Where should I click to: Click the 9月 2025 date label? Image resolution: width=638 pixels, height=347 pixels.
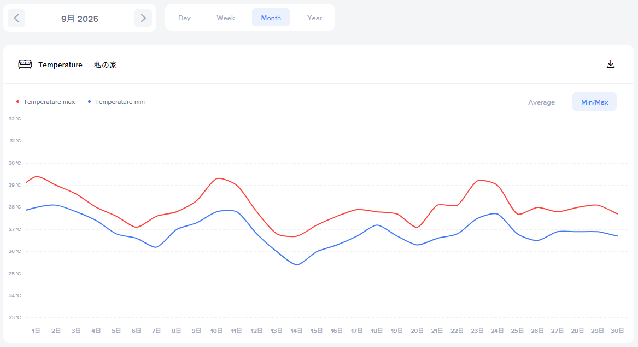[x=80, y=19]
